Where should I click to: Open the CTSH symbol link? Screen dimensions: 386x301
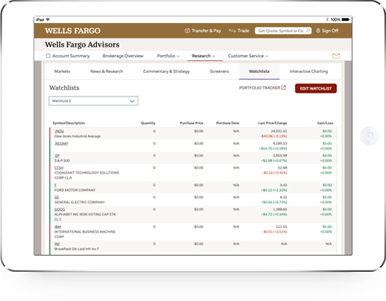pos(59,168)
